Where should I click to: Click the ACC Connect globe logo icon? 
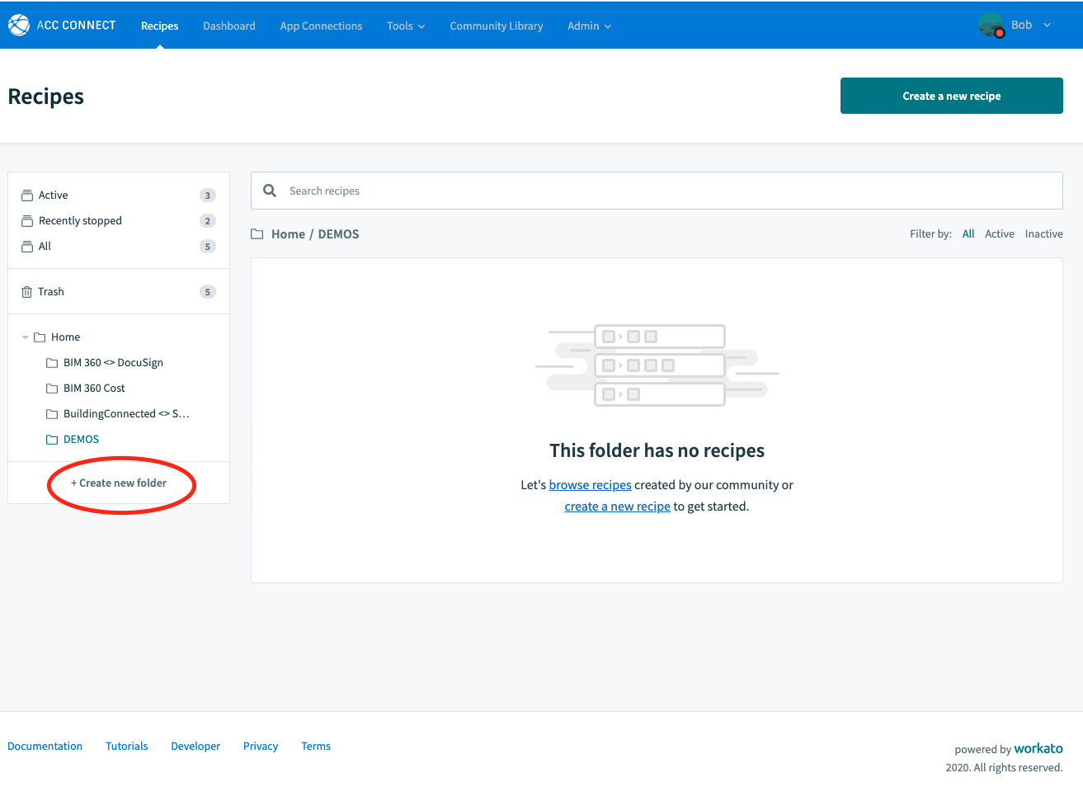coord(19,26)
